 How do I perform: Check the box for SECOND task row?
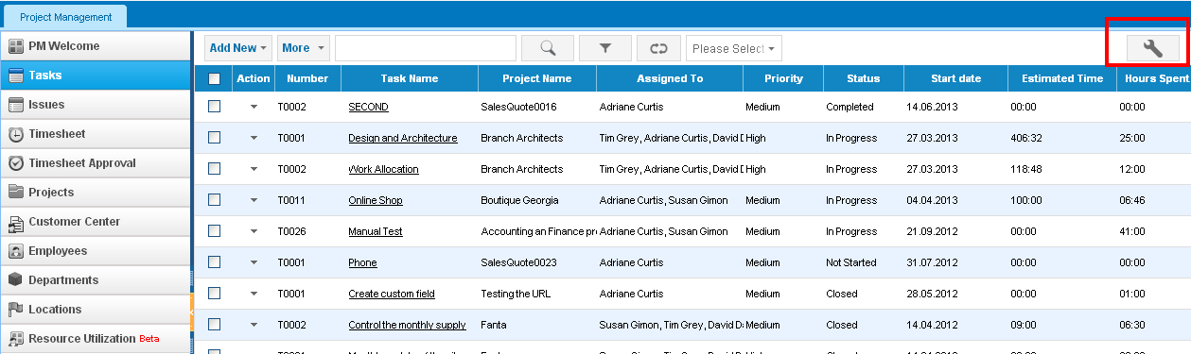pos(214,107)
